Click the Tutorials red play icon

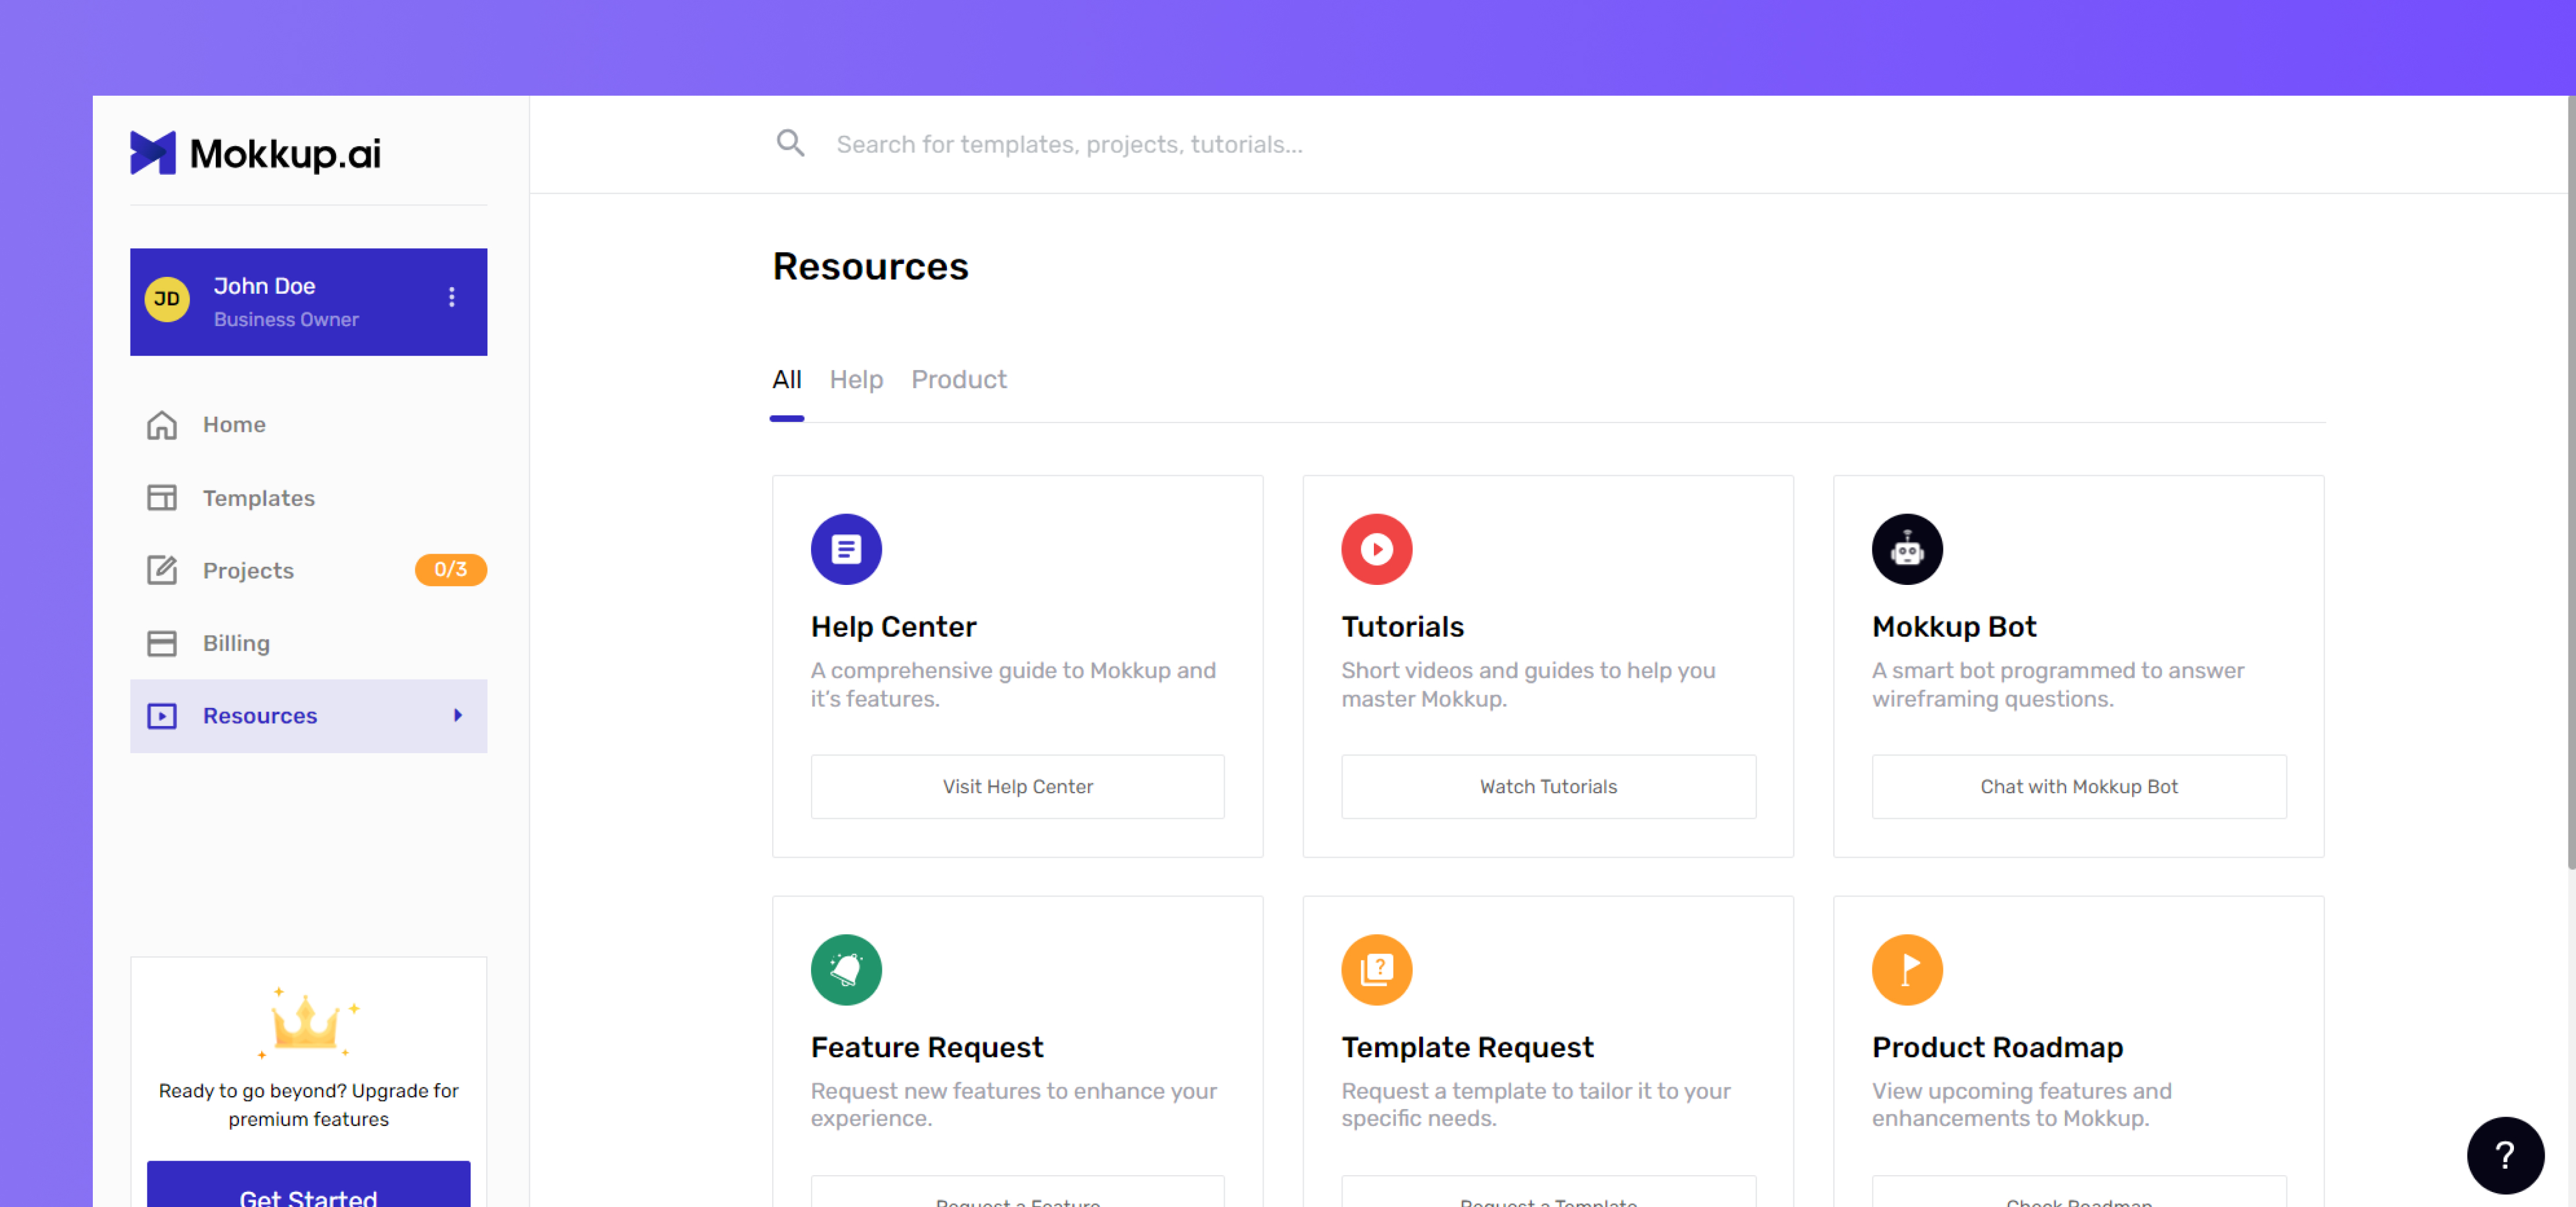(1376, 549)
